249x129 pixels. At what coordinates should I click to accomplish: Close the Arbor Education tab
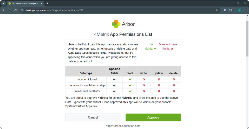[x=42, y=3]
